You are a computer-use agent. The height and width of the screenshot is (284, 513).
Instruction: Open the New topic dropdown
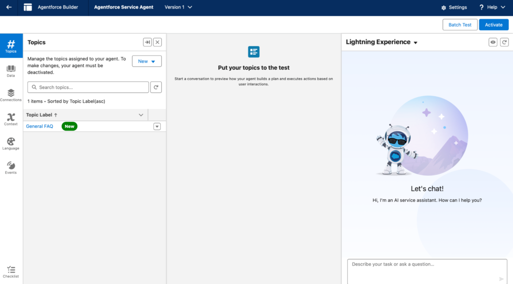point(147,61)
